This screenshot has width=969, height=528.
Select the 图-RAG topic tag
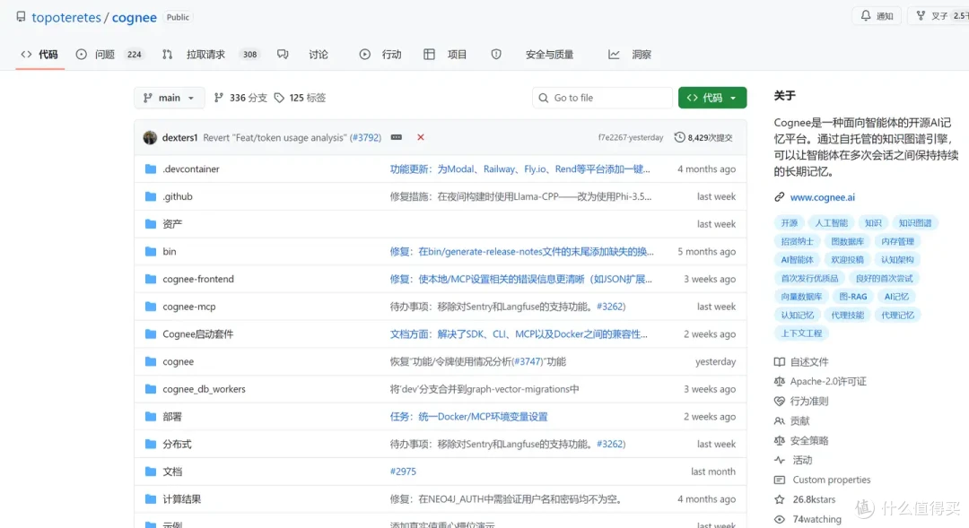[x=853, y=297]
